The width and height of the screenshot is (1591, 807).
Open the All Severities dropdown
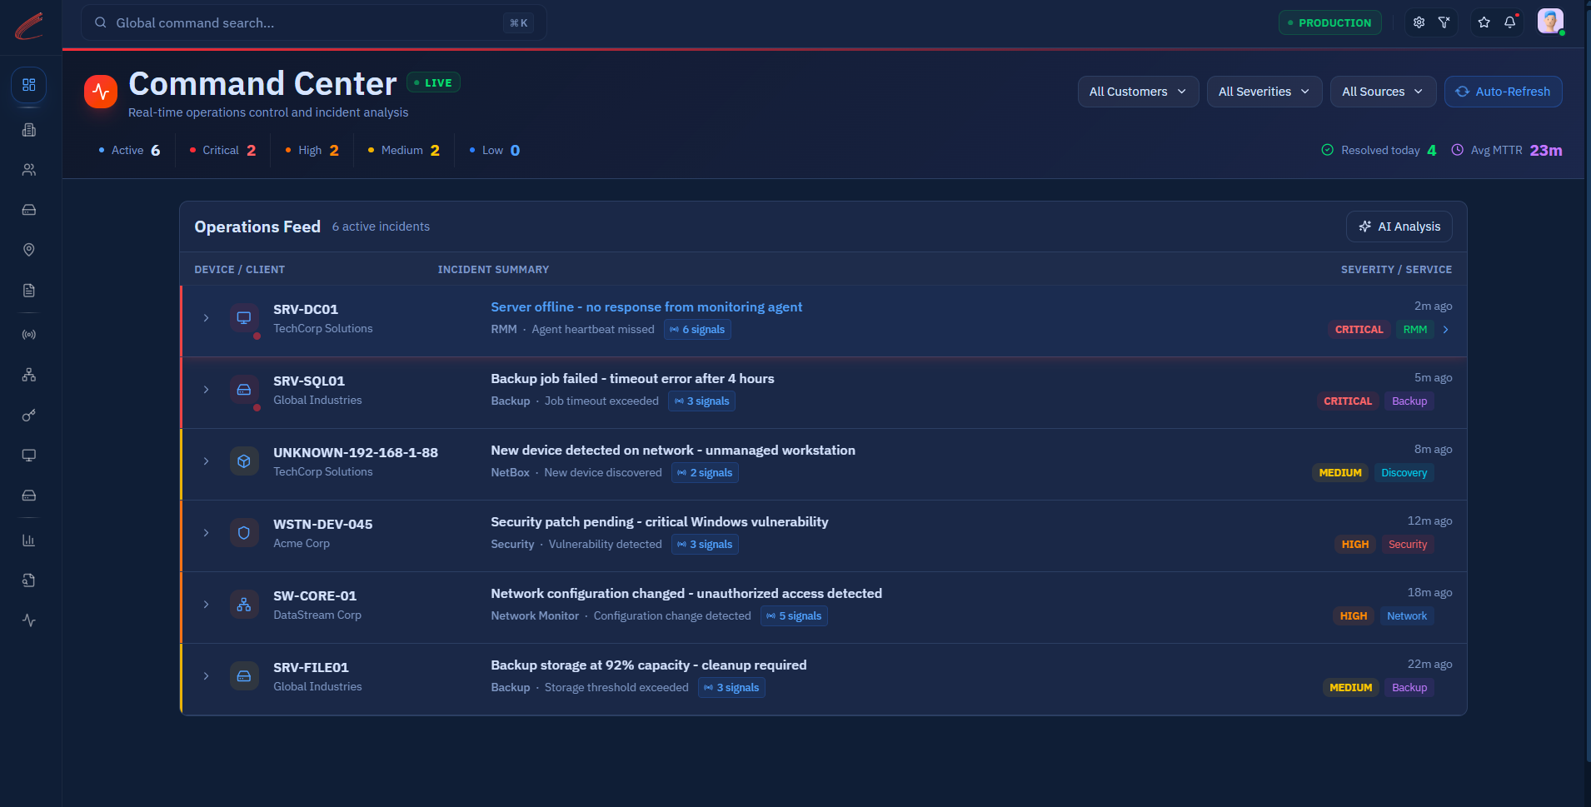[x=1264, y=92]
